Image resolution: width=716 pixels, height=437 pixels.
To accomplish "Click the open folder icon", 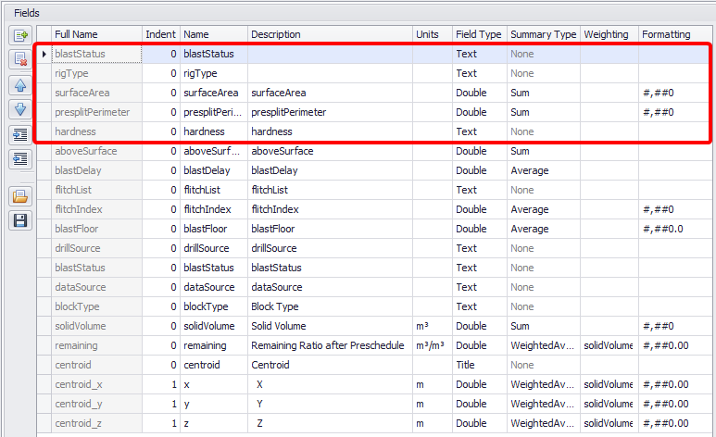I will [x=20, y=196].
